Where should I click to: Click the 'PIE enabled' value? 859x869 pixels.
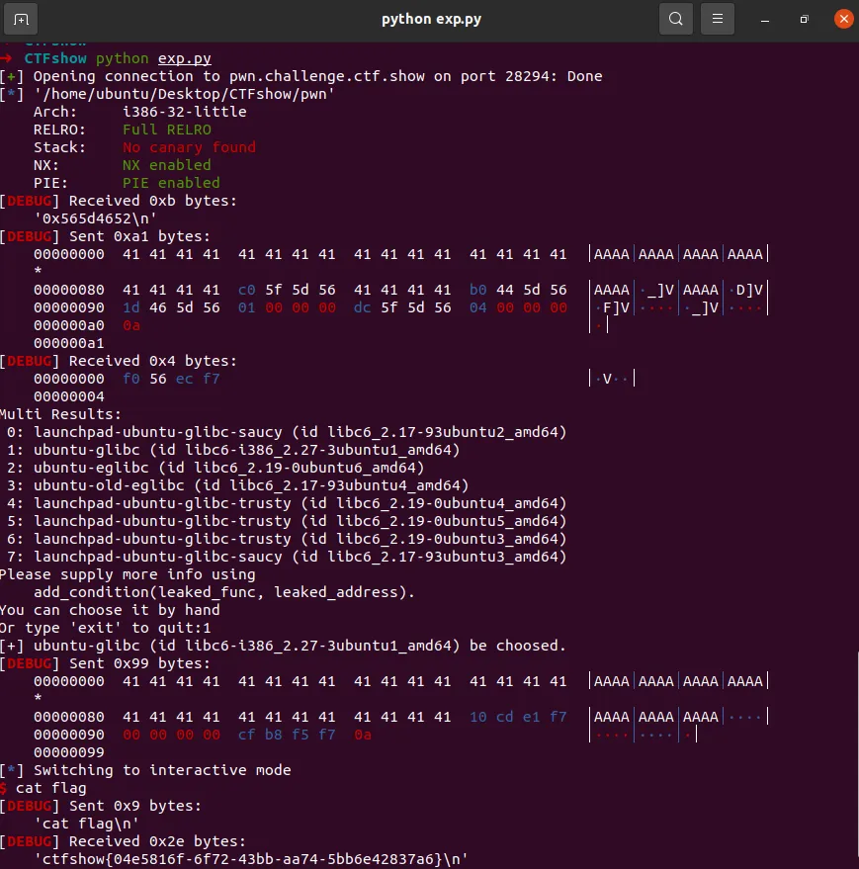pos(171,182)
